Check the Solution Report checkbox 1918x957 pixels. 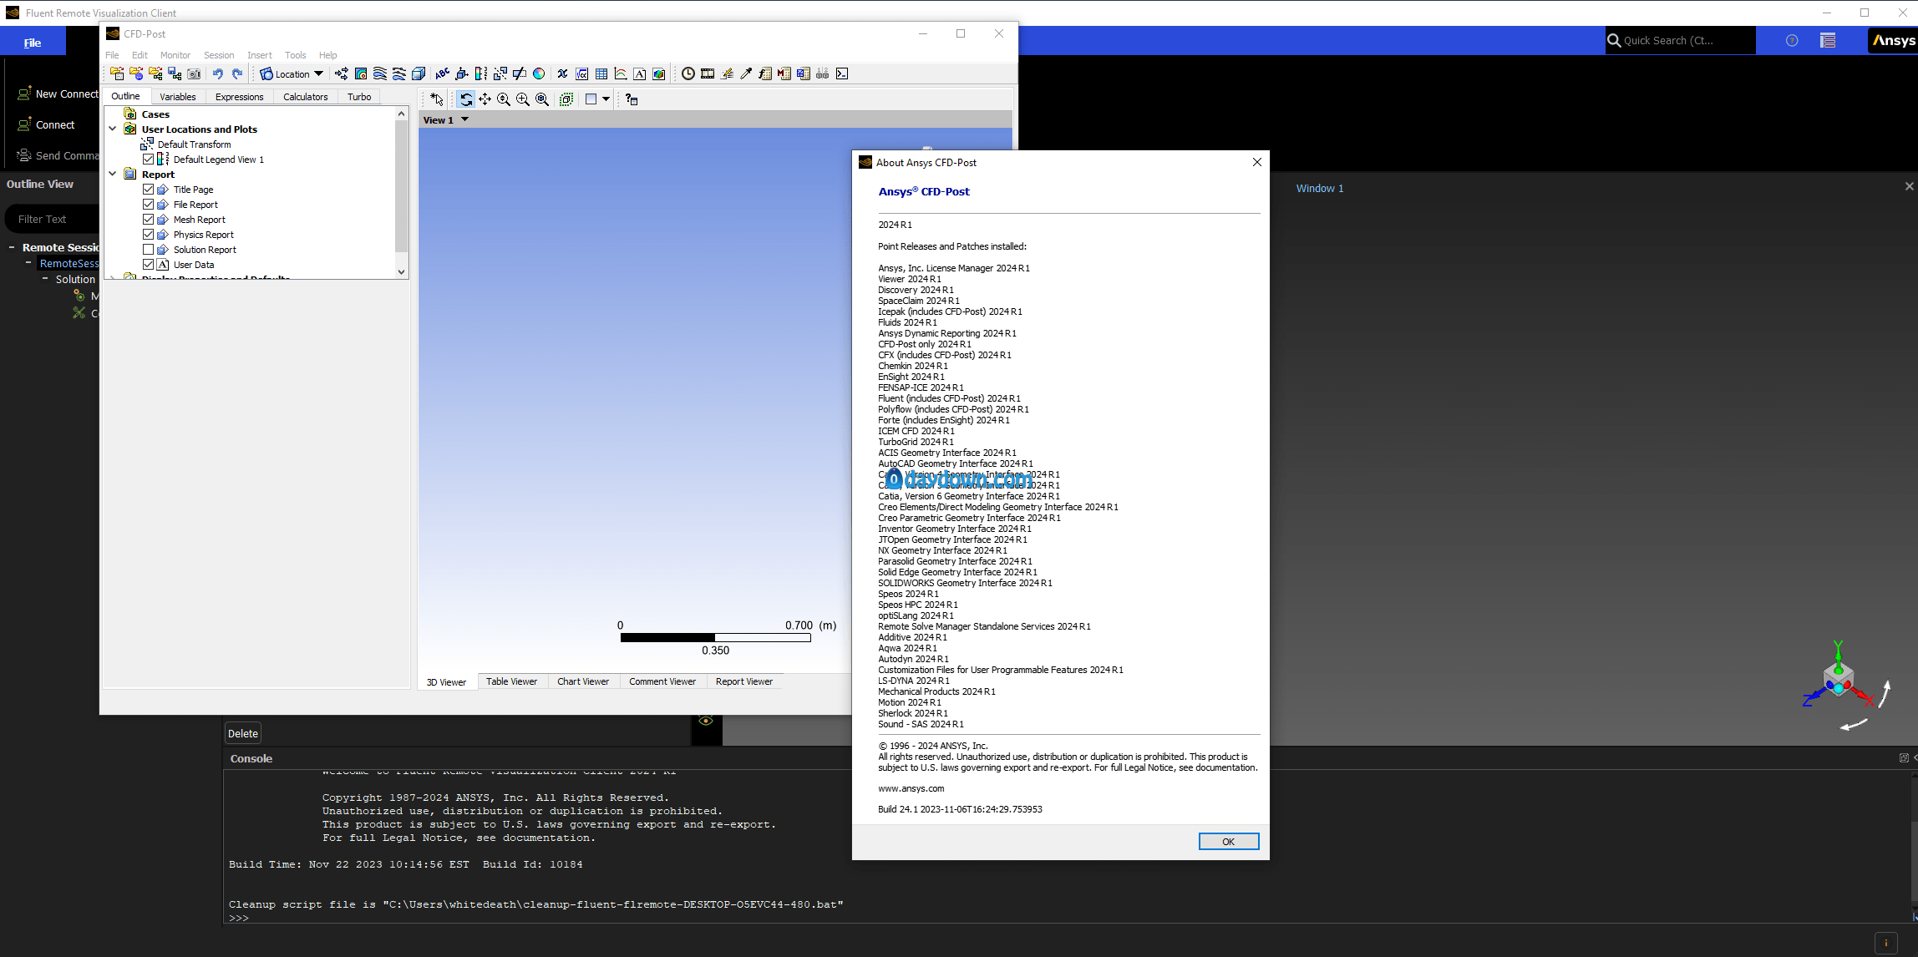[x=148, y=249]
